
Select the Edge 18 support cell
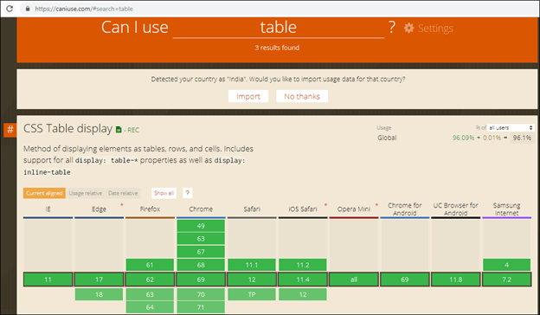click(x=100, y=294)
